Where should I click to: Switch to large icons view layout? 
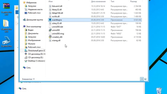click(x=146, y=79)
